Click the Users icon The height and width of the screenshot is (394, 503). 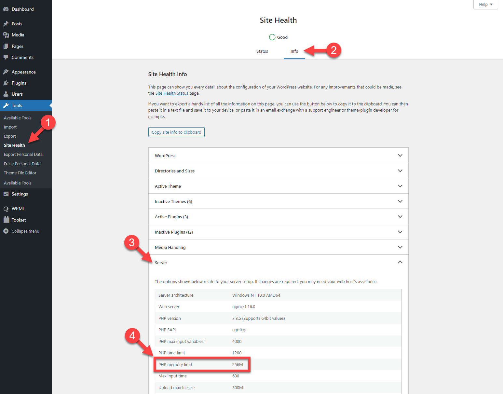[6, 94]
